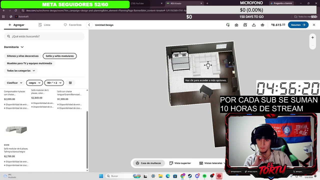Select the bed in the 3D room

[x=180, y=60]
